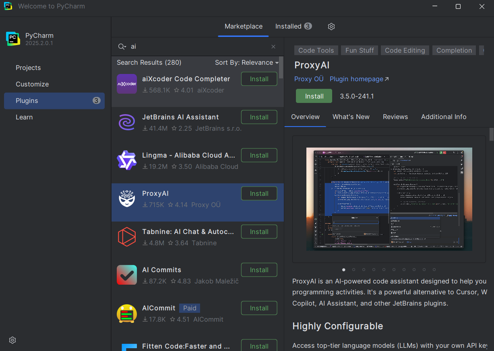Viewport: 494px width, 351px height.
Task: Click the PyCharm logo in the sidebar
Action: coord(13,39)
